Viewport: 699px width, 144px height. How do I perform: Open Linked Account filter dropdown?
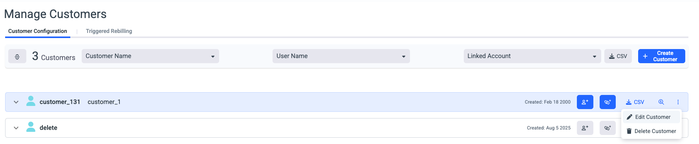coord(532,56)
